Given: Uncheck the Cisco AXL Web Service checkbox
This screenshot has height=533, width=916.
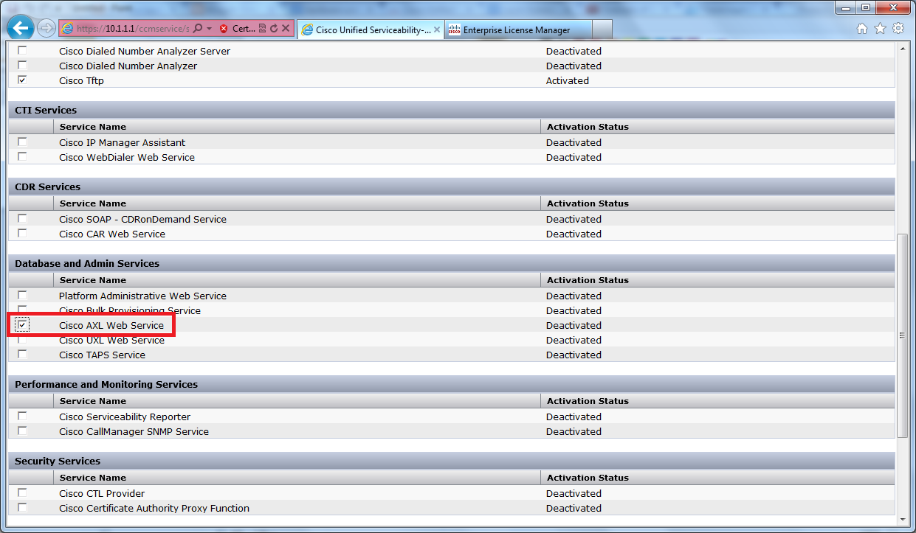Looking at the screenshot, I should pos(21,324).
